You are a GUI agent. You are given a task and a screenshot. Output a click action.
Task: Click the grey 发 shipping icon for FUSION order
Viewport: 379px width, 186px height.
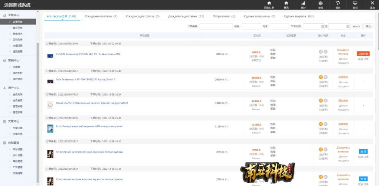(x=325, y=52)
